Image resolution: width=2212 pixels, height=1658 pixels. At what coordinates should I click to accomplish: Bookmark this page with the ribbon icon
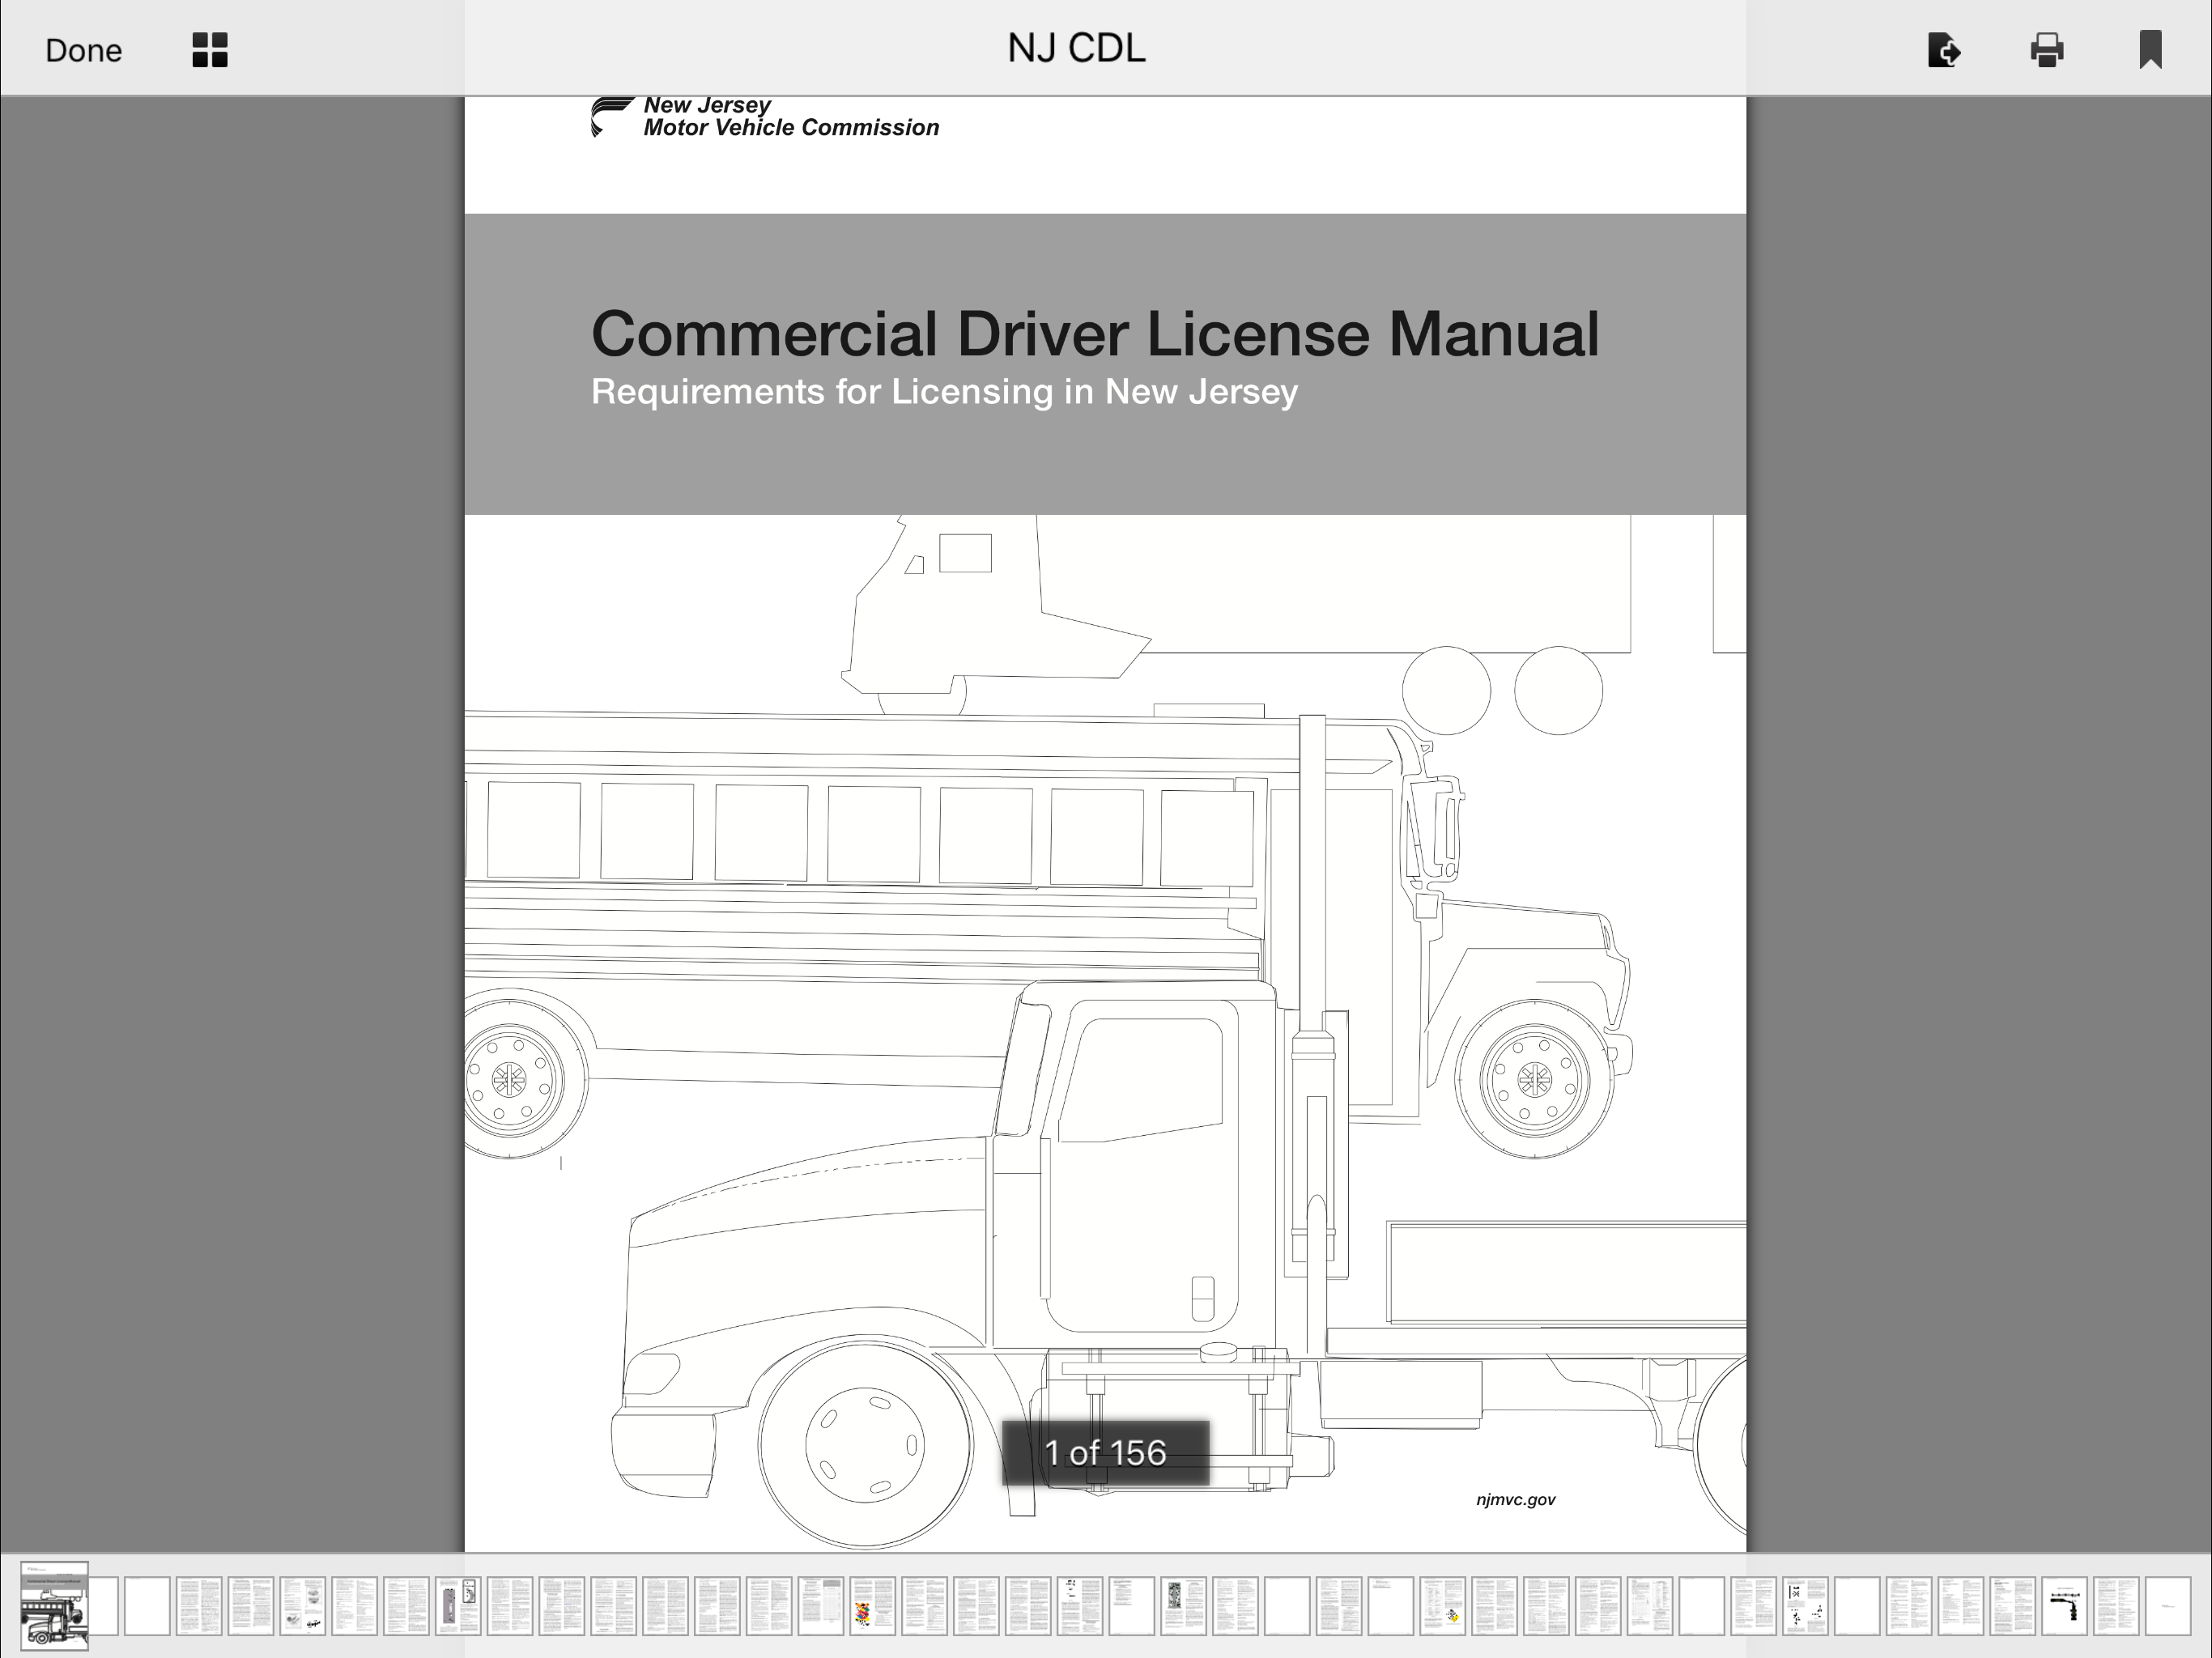[x=2150, y=50]
